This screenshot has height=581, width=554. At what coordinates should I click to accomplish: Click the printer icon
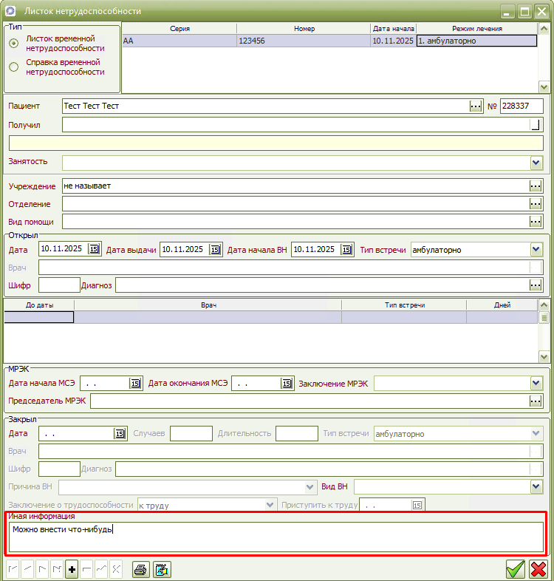coord(140,569)
